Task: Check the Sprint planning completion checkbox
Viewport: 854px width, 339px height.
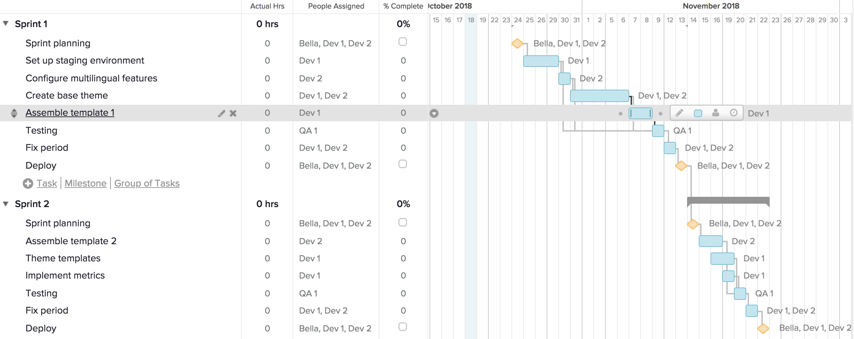Action: point(402,42)
